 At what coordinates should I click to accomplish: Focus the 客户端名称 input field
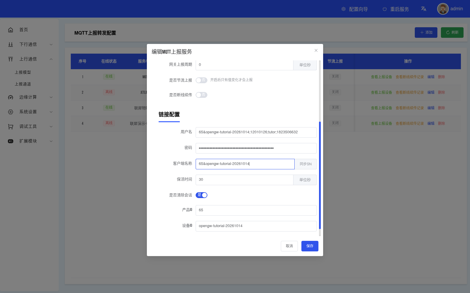pos(245,164)
